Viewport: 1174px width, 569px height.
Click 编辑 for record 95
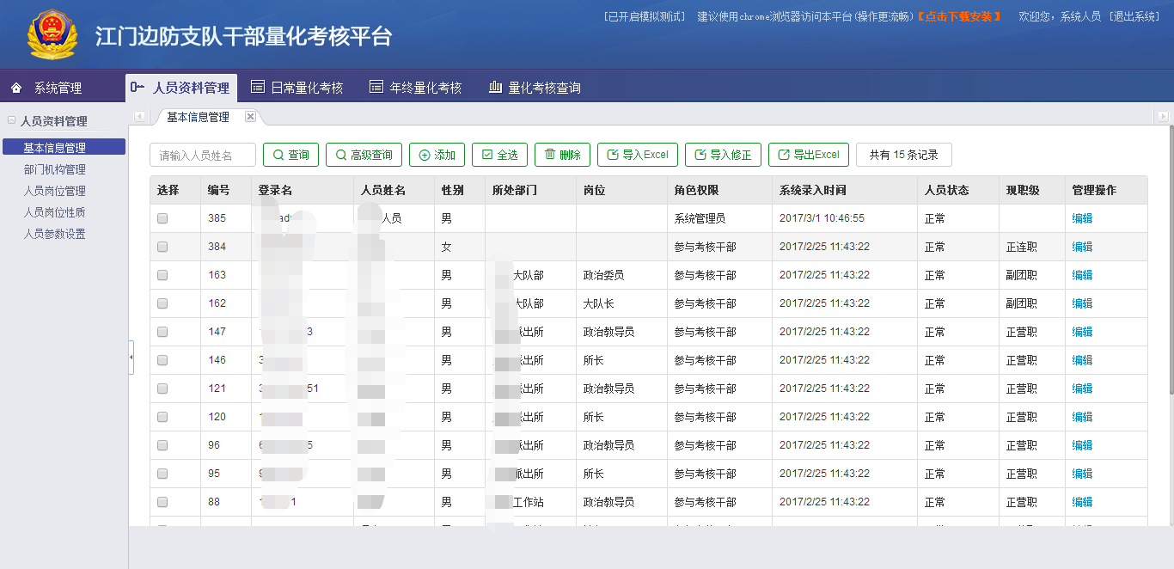tap(1082, 474)
